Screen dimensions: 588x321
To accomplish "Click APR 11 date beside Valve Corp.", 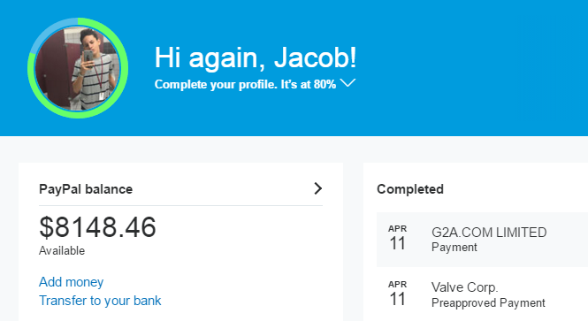I will pyautogui.click(x=398, y=294).
